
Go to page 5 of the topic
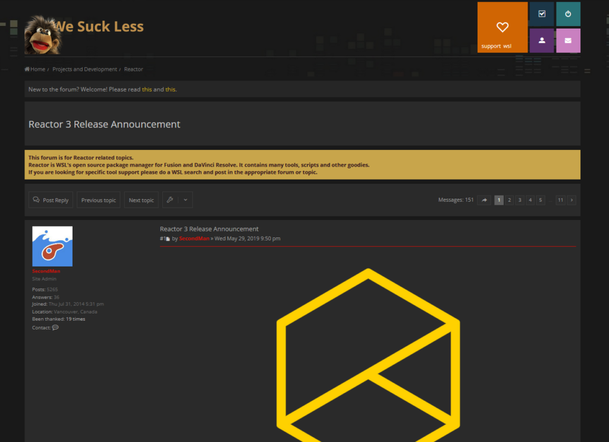click(x=540, y=200)
